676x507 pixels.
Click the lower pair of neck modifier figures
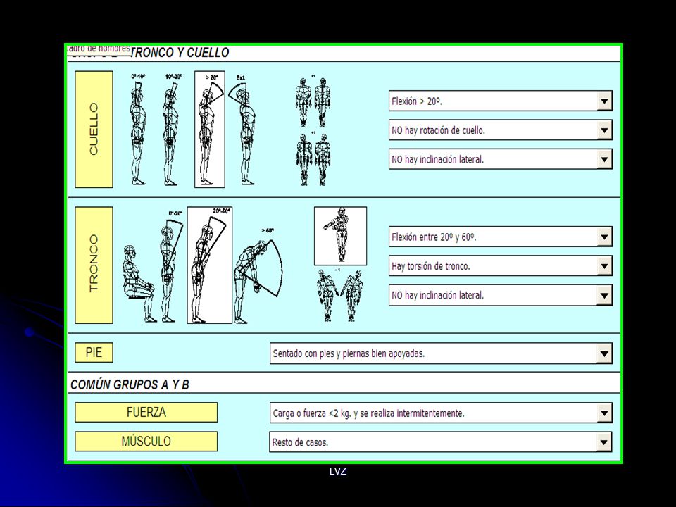(x=313, y=158)
